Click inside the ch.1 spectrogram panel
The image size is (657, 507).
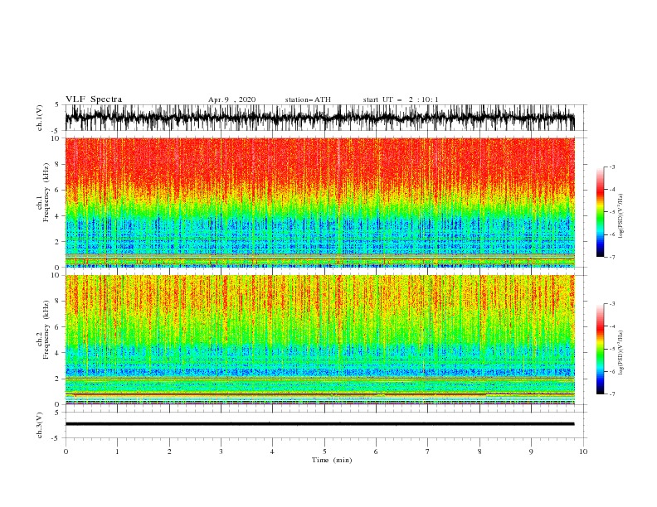pos(319,202)
